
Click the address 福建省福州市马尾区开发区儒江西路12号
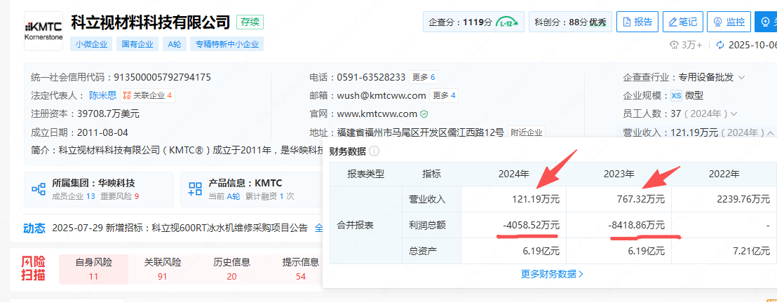[x=421, y=132]
